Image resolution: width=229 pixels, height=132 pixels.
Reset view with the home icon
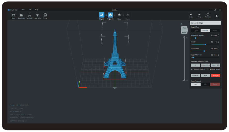[181, 24]
